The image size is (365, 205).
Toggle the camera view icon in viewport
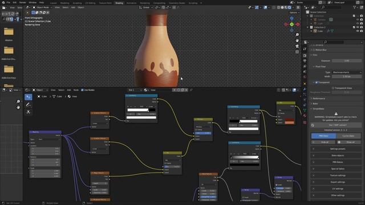point(297,46)
